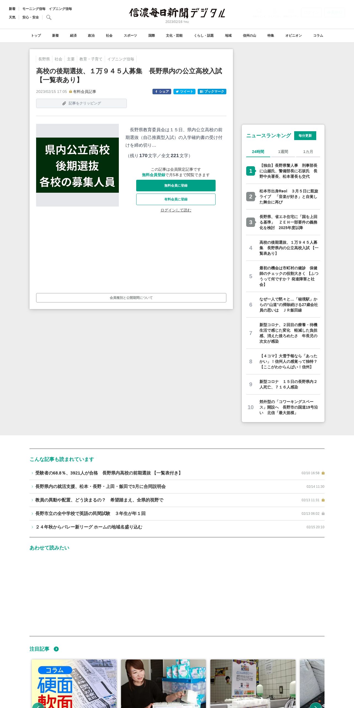Open 長野県内の就活支援 article
The image size is (354, 708).
point(100,486)
